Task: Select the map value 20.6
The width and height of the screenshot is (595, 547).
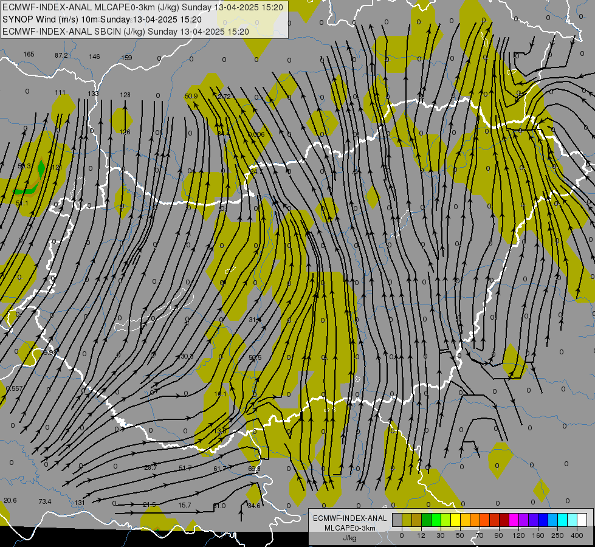Action: pyautogui.click(x=10, y=500)
